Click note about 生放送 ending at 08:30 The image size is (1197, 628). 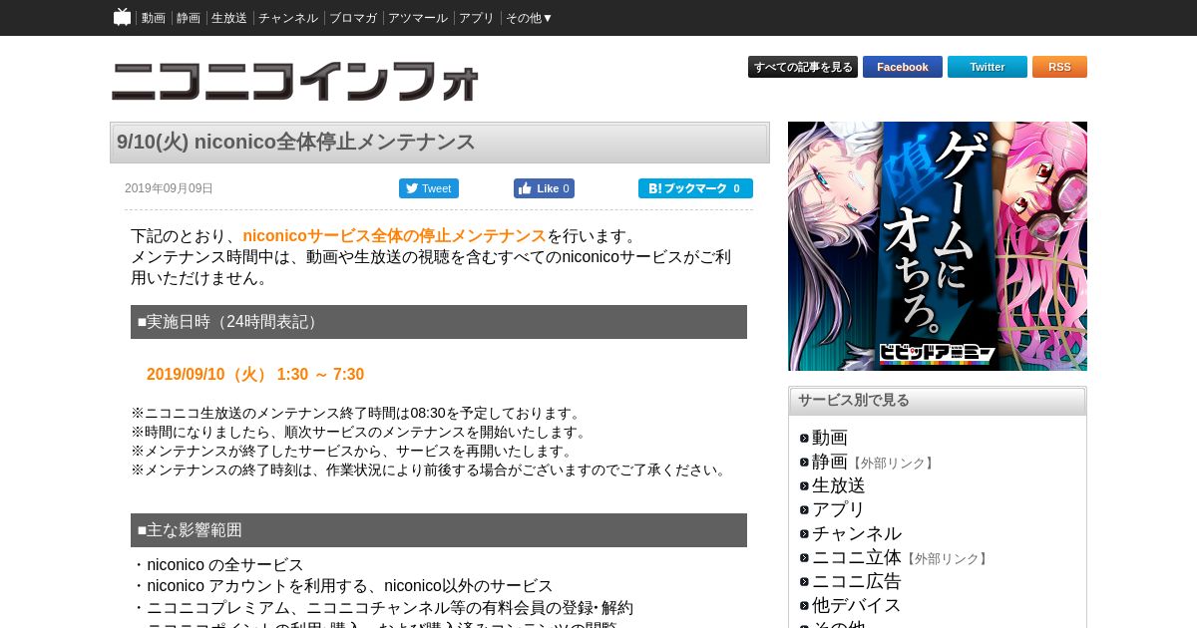tap(357, 413)
